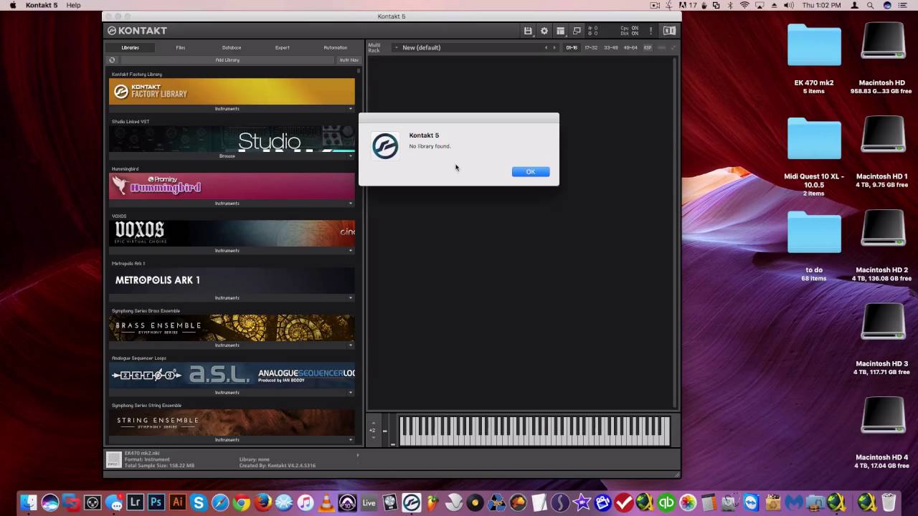
Task: Click the NI logo button in Kontakt header
Action: coord(669,31)
